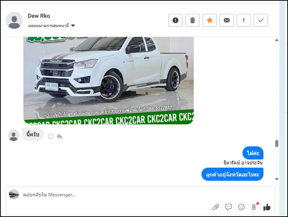Open saved replies speech bubble icon
This screenshot has width=288, height=217.
[x=229, y=207]
